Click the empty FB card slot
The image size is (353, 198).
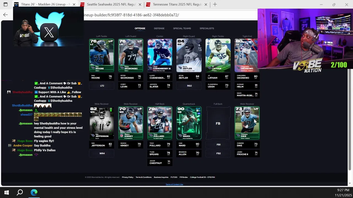coord(218,123)
